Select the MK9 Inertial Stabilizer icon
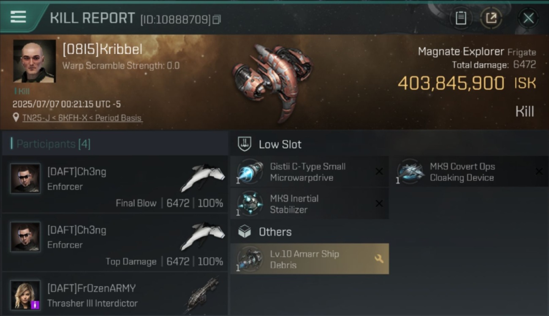The width and height of the screenshot is (549, 316). [x=250, y=204]
